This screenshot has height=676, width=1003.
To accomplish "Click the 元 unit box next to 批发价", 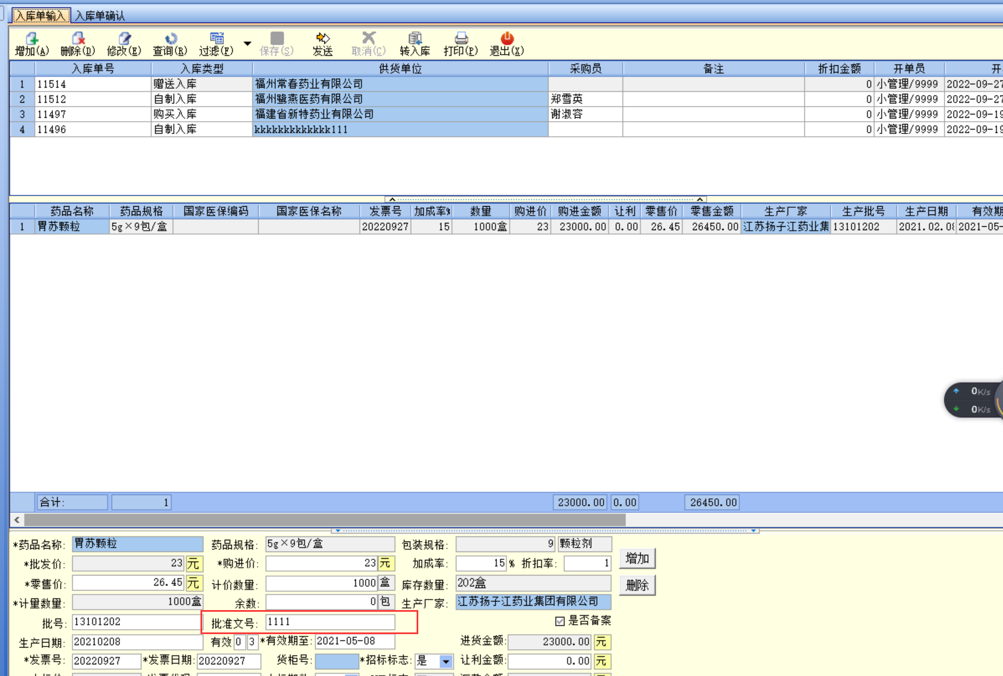I will (x=193, y=564).
